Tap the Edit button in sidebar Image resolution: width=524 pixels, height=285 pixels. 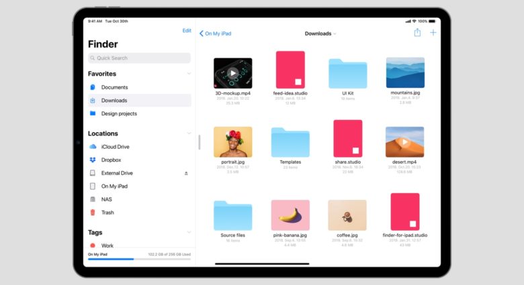(x=187, y=31)
